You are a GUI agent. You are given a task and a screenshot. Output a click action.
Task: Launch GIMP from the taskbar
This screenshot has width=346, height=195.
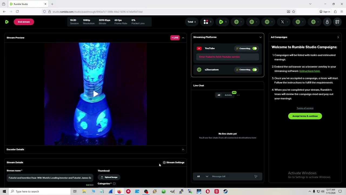[x=172, y=191]
